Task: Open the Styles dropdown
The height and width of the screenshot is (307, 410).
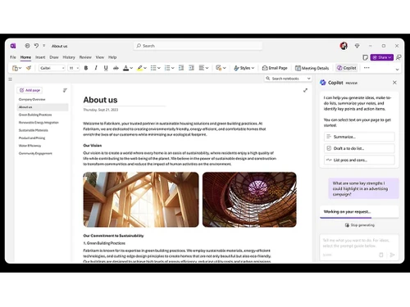Action: (244, 68)
